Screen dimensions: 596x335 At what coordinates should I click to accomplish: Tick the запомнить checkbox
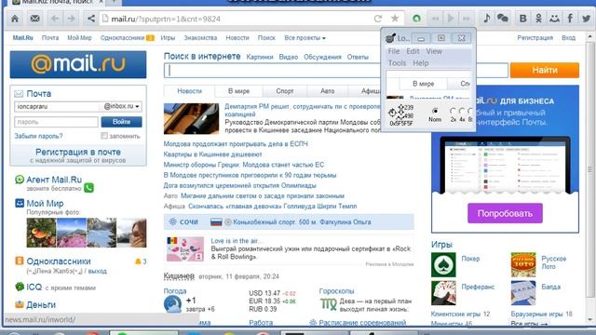coord(104,136)
